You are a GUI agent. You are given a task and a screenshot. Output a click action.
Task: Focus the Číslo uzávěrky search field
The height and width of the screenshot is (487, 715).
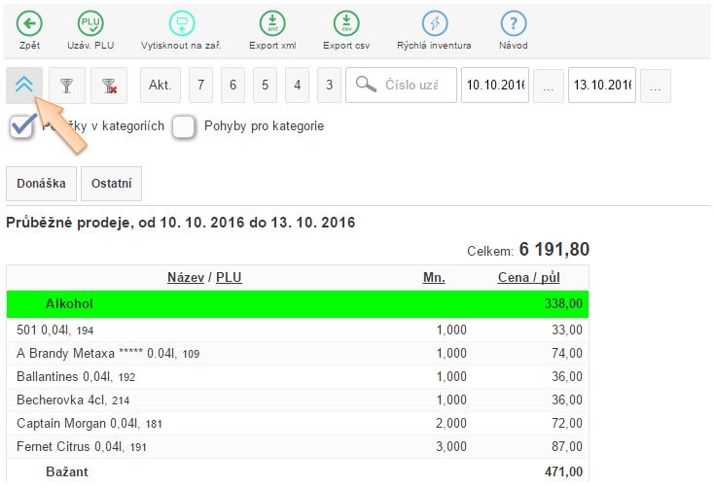click(411, 86)
